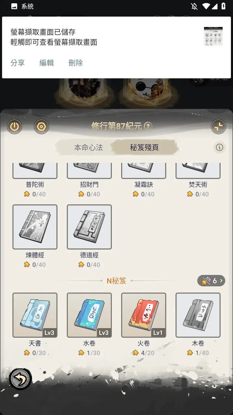
Task: Open the info icon beside tabs
Action: tap(220, 148)
